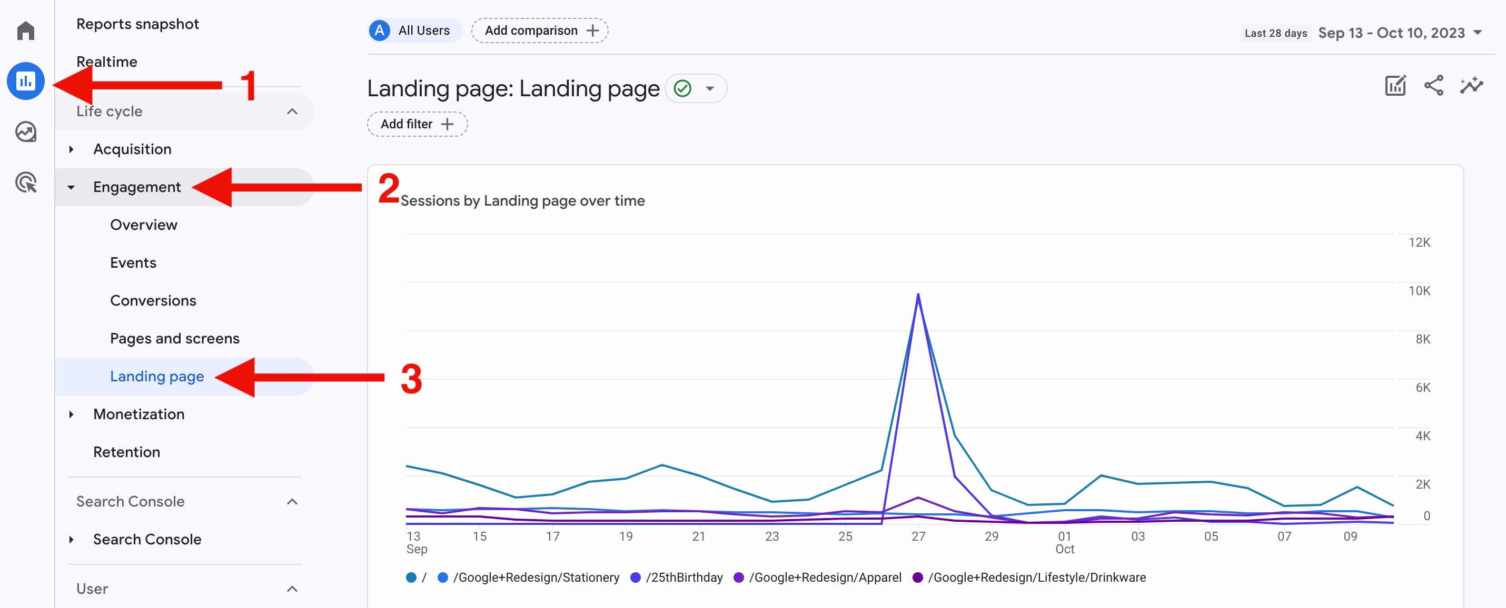Open the Advertising section icon

click(26, 184)
